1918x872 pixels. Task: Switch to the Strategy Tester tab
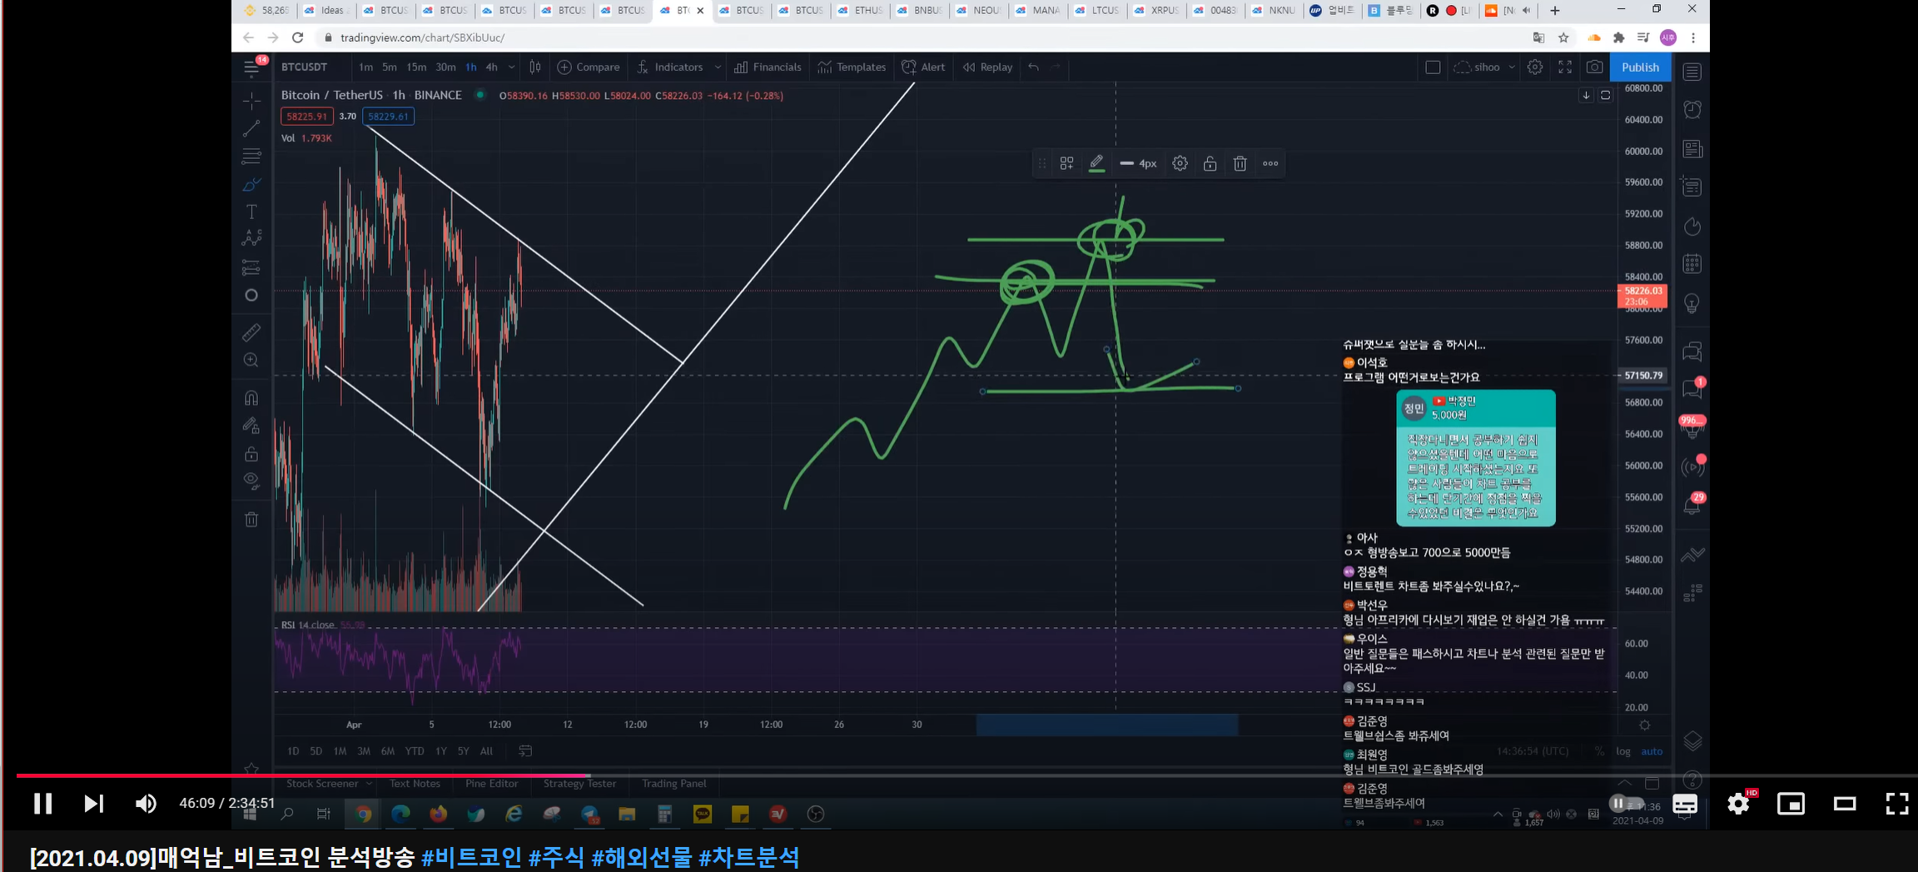(579, 784)
